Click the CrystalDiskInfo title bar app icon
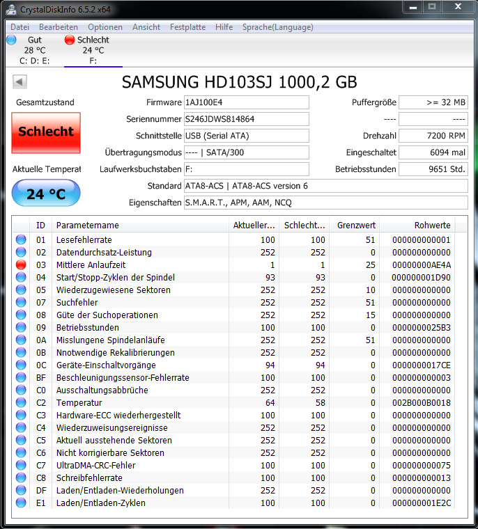This screenshot has height=529, width=478. coord(11,9)
